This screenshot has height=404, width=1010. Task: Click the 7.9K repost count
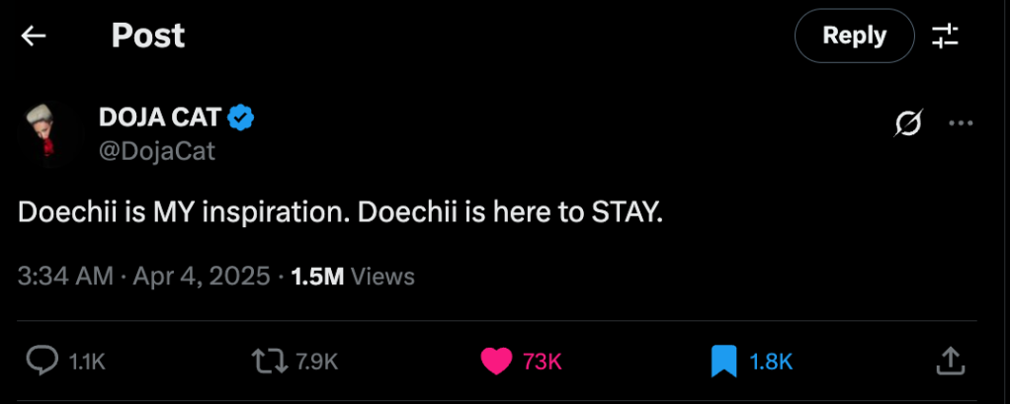click(317, 363)
